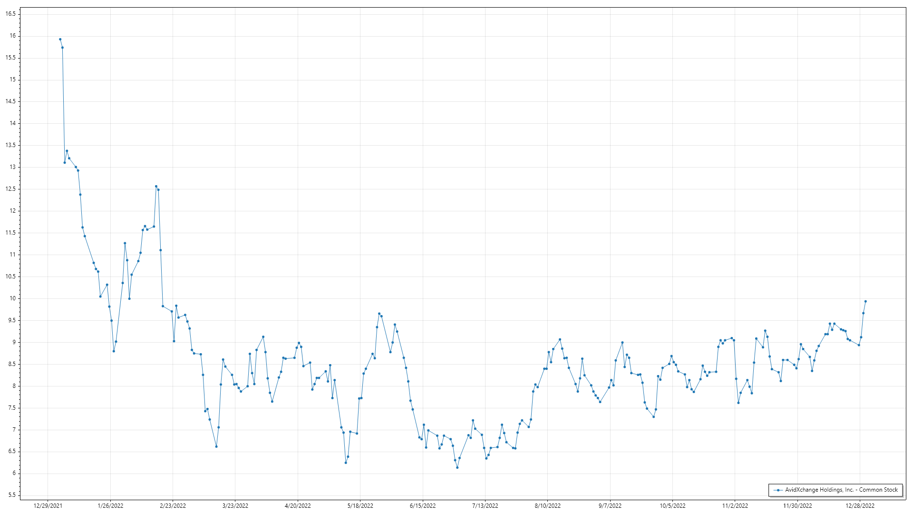Screen dimensions: 913x514
Task: Click the 7.5 y-axis tick label
Action: click(11, 408)
